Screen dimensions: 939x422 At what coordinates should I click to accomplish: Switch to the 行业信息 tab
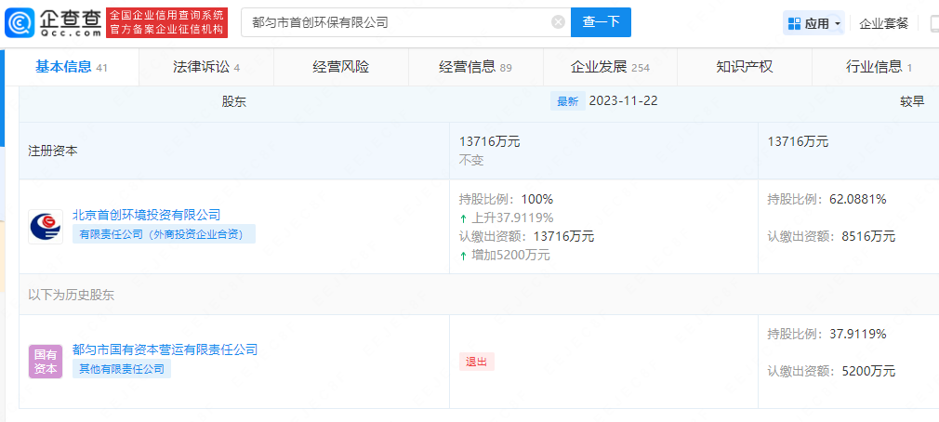click(x=876, y=67)
